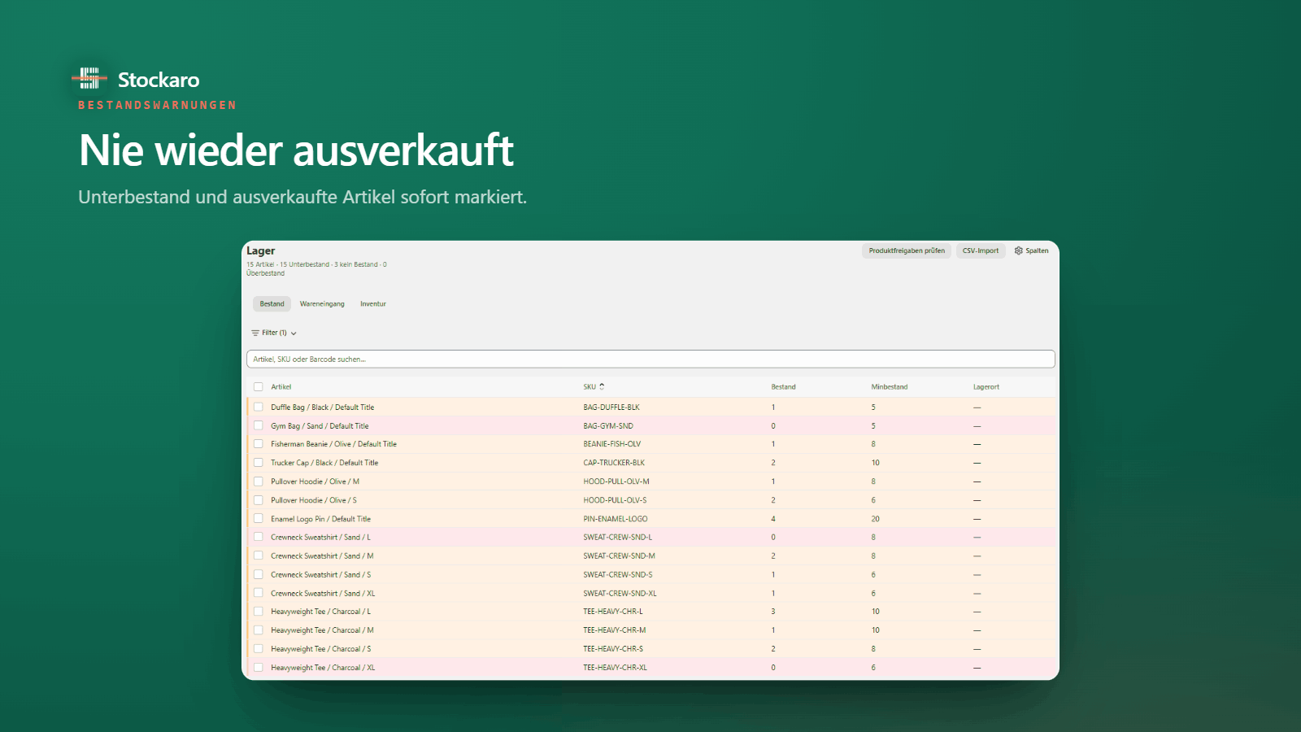Check Heavyweight Tee / Charcoal / XL row
Image resolution: width=1301 pixels, height=732 pixels.
[259, 668]
